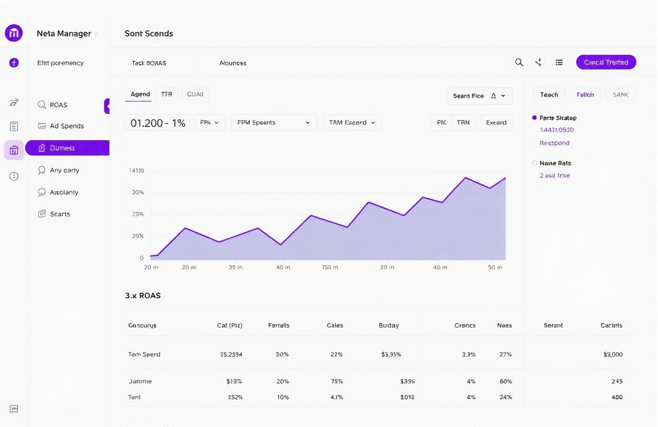
Task: Select the Parte Sicatep radio option
Action: tap(535, 118)
